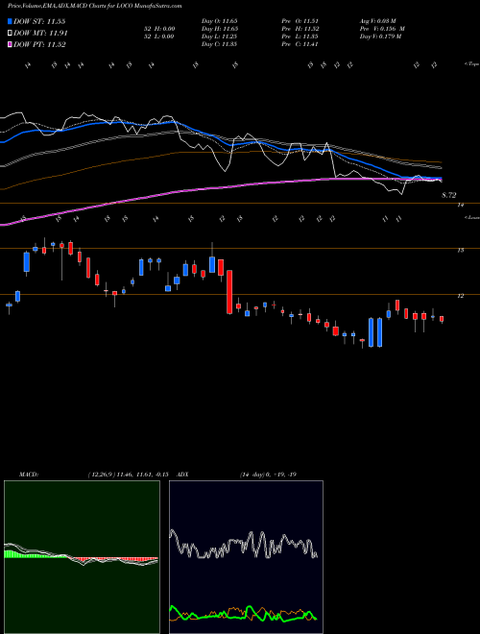Click the ADX panel heading
The image size is (480, 634).
pyautogui.click(x=183, y=475)
